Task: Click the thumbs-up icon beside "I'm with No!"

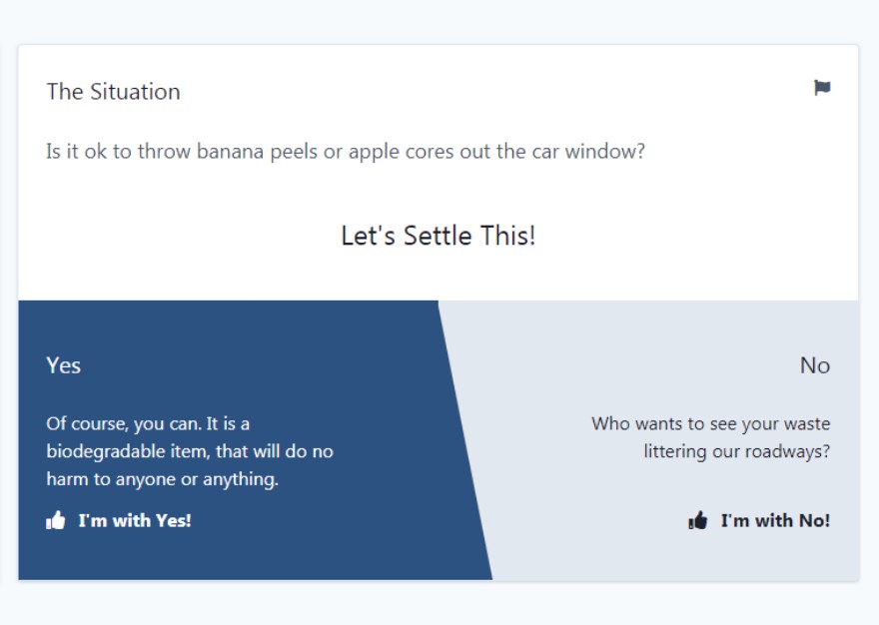Action: [x=698, y=520]
